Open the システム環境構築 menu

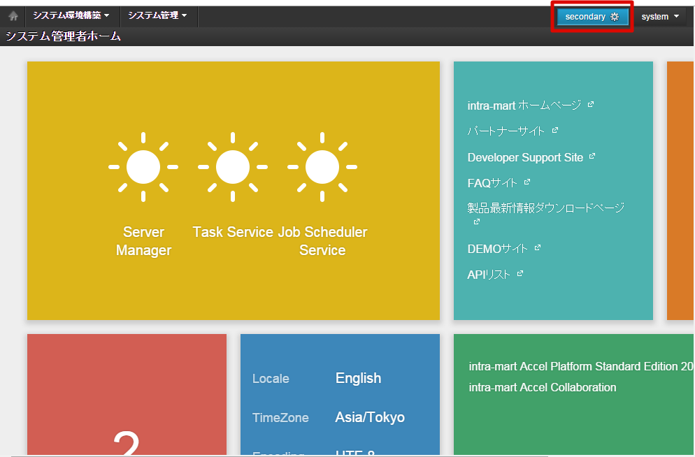pyautogui.click(x=71, y=15)
